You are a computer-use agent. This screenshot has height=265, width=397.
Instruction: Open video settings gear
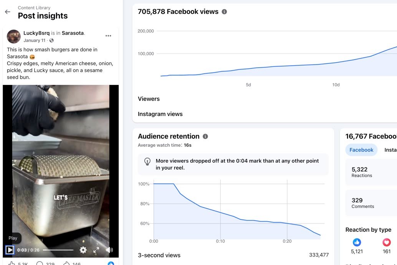pyautogui.click(x=83, y=250)
